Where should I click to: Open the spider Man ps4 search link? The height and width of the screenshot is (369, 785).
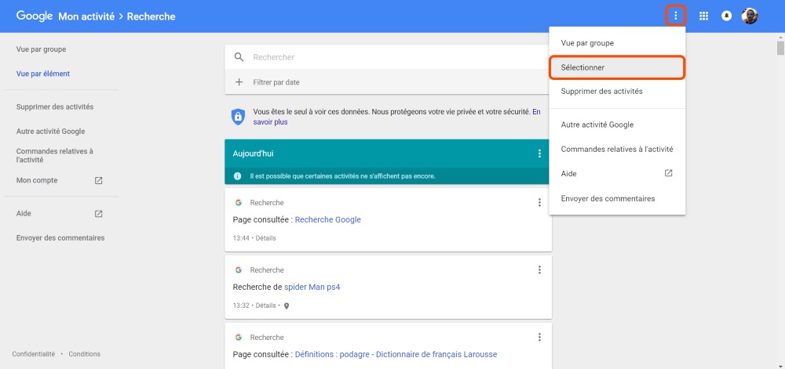coord(312,287)
